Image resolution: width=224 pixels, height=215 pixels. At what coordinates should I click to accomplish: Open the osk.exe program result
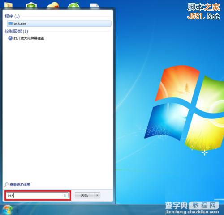pyautogui.click(x=59, y=24)
